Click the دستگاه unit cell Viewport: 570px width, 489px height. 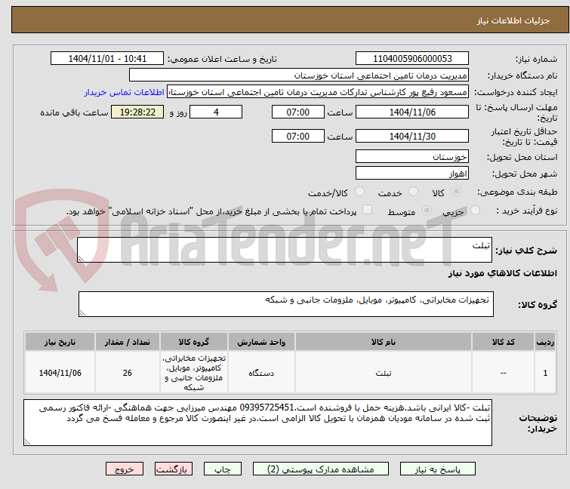point(261,373)
